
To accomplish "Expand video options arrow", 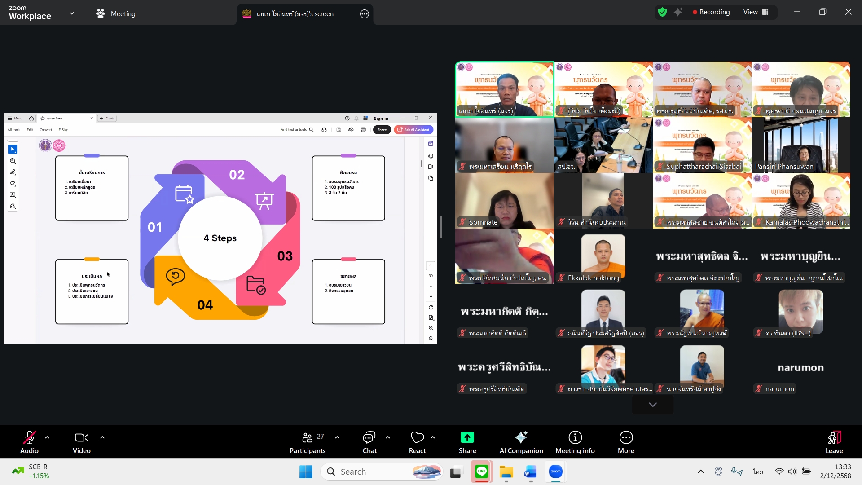I will coord(102,437).
